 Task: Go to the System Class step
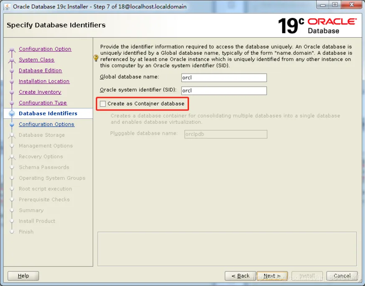36,59
